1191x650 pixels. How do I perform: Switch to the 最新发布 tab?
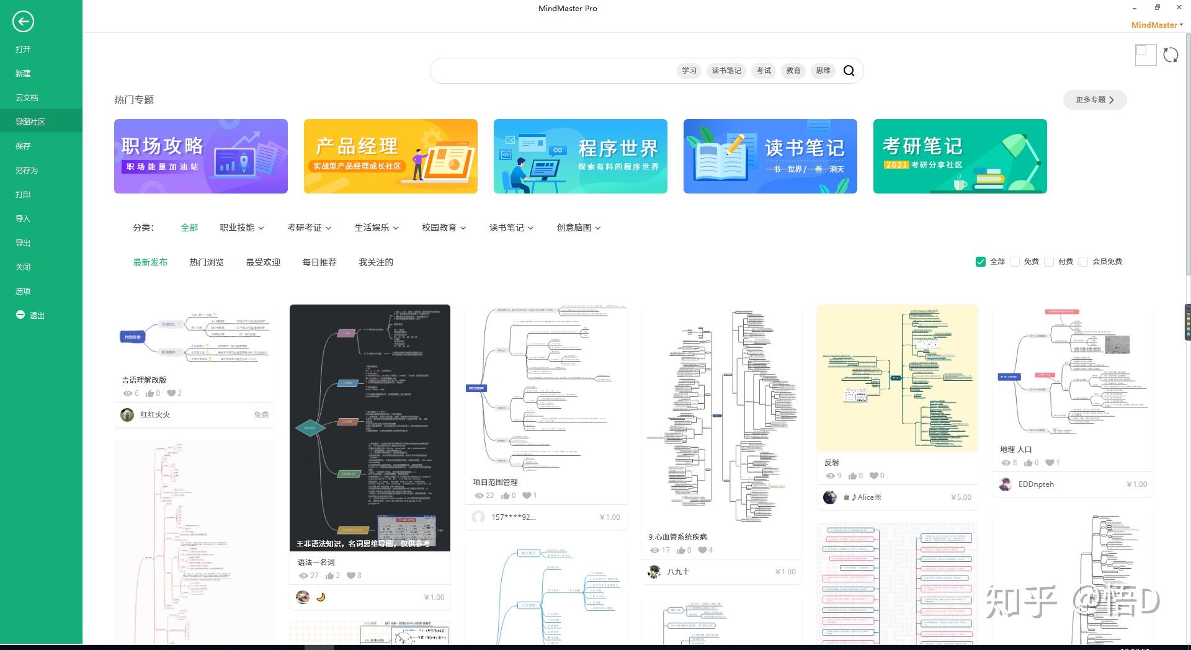click(x=150, y=262)
